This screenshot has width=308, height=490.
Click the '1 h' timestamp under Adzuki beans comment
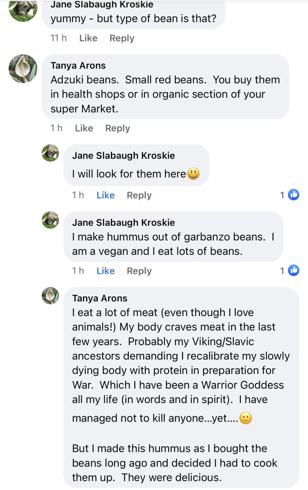click(56, 128)
